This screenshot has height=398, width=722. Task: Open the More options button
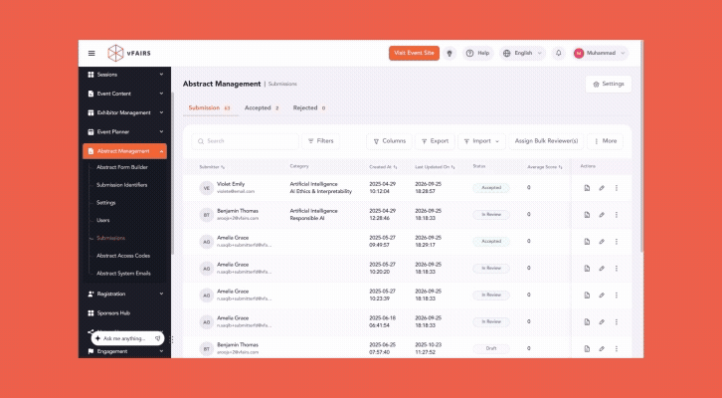(605, 141)
